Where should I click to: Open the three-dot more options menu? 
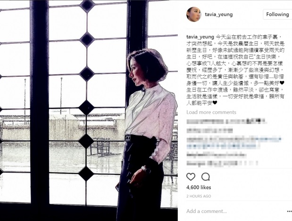pos(289,211)
